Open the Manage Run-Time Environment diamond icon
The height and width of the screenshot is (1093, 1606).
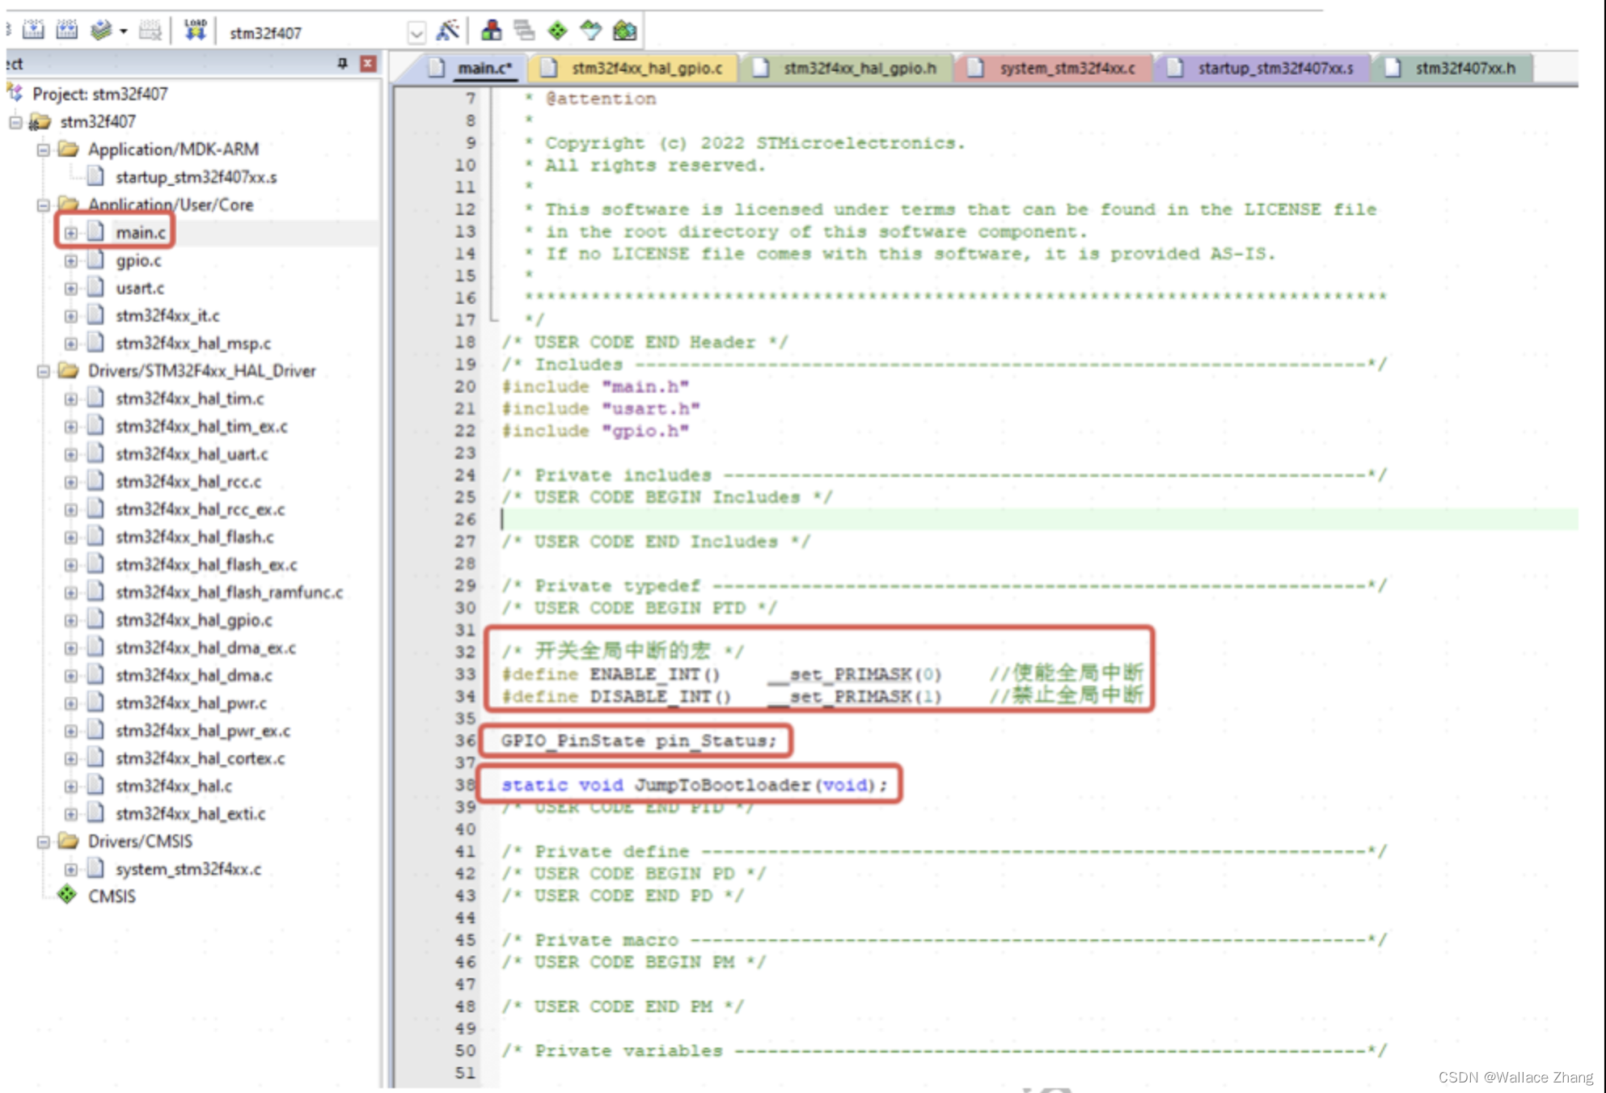pos(558,31)
